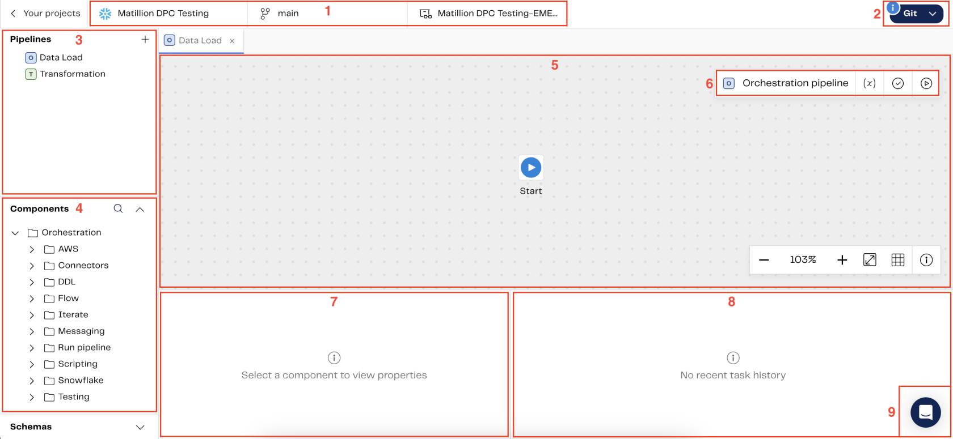The width and height of the screenshot is (953, 439).
Task: Zoom in the canvas with plus
Action: click(842, 260)
